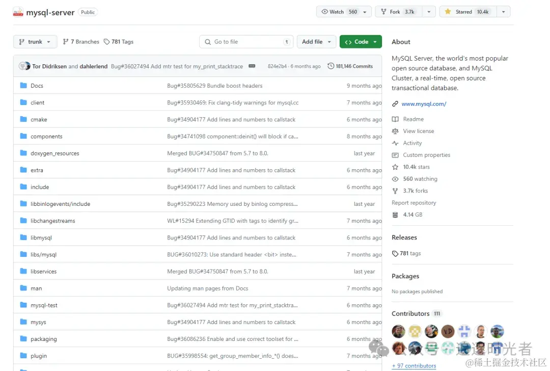Open the Starred lists dropdown arrow
This screenshot has height=371, width=550.
click(x=503, y=12)
